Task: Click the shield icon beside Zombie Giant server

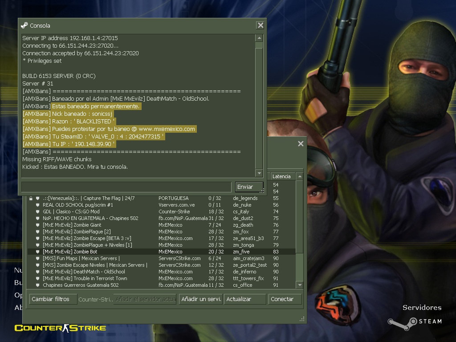Action: pos(37,225)
